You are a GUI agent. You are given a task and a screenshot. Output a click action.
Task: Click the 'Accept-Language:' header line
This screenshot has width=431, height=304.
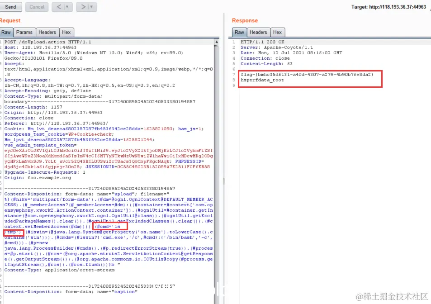(27, 80)
